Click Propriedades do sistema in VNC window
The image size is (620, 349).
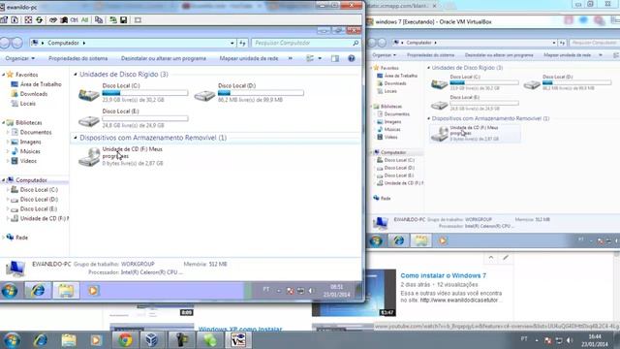pyautogui.click(x=77, y=58)
